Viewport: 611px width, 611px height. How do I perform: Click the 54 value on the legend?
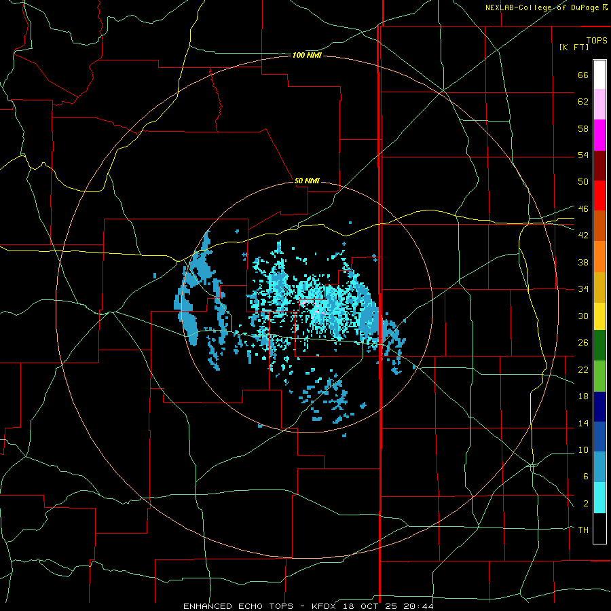(583, 155)
